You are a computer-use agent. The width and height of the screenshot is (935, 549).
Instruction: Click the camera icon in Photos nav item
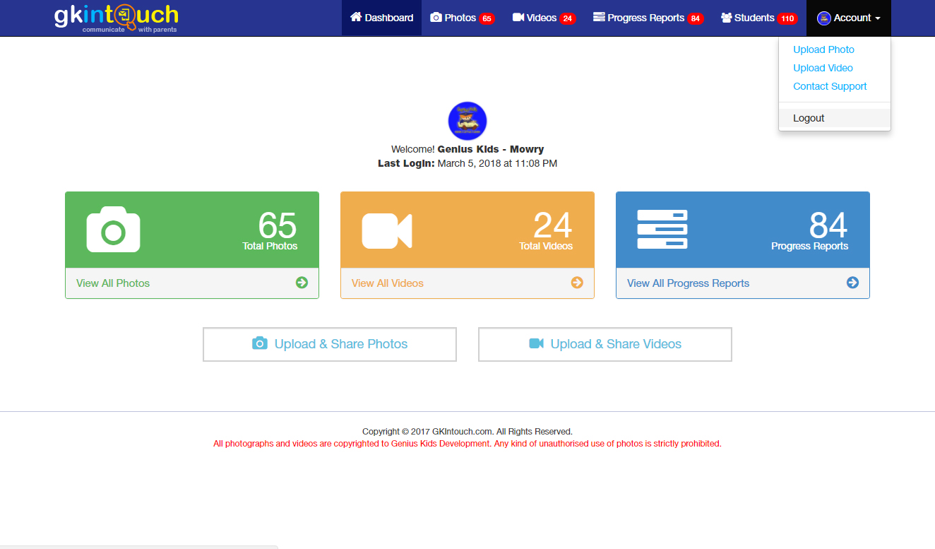[x=436, y=18]
